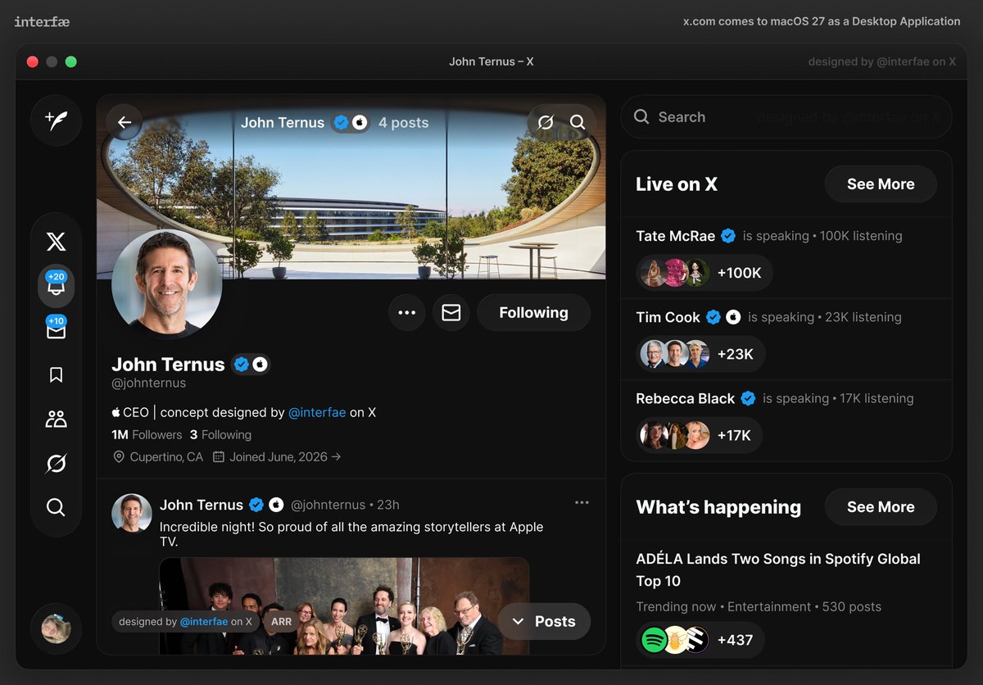The image size is (983, 685).
Task: Open the @interfae link in the bio
Action: [317, 412]
